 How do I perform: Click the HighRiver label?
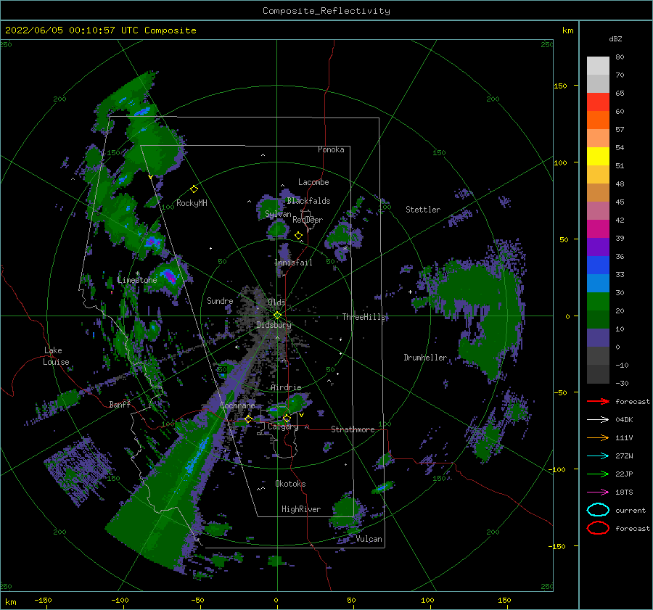tap(301, 509)
